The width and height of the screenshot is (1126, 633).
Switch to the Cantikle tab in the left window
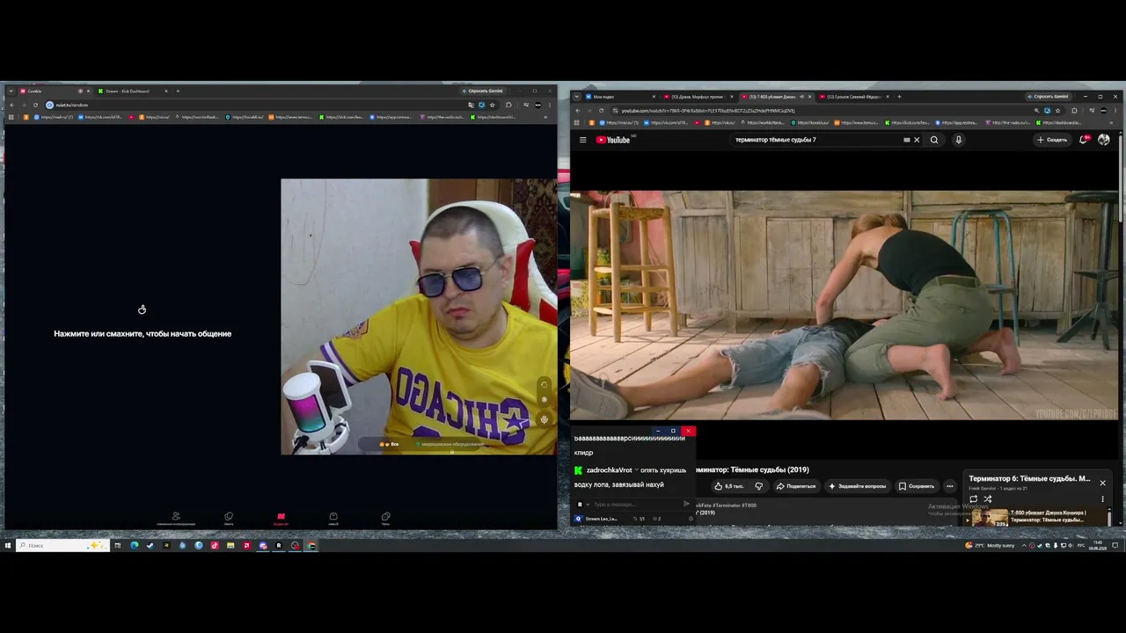pyautogui.click(x=55, y=91)
